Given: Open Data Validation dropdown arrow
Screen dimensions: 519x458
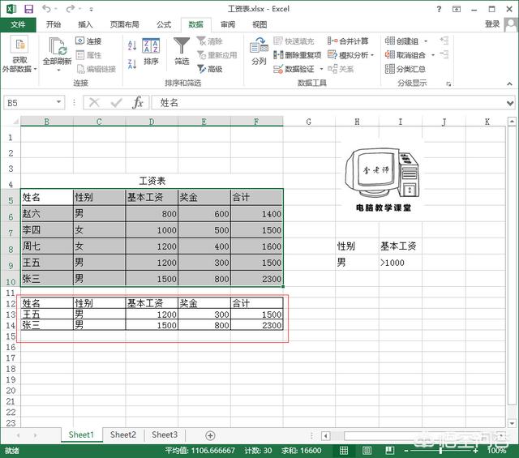Looking at the screenshot, I should 321,69.
